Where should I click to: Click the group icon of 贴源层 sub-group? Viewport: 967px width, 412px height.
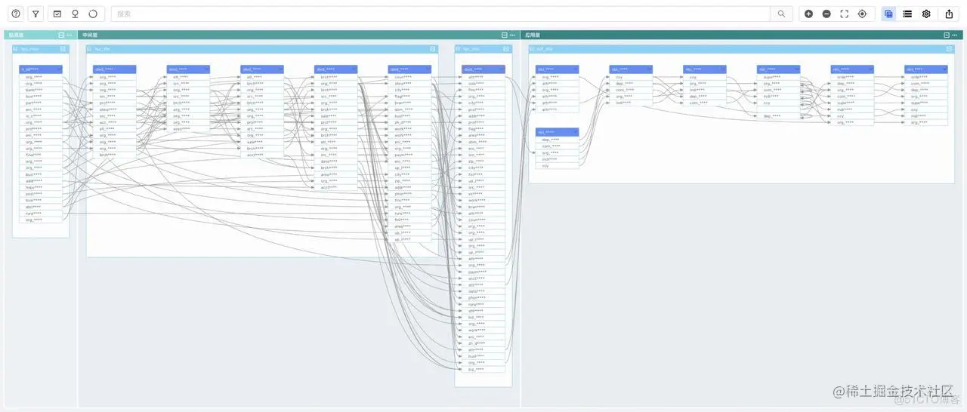point(16,49)
